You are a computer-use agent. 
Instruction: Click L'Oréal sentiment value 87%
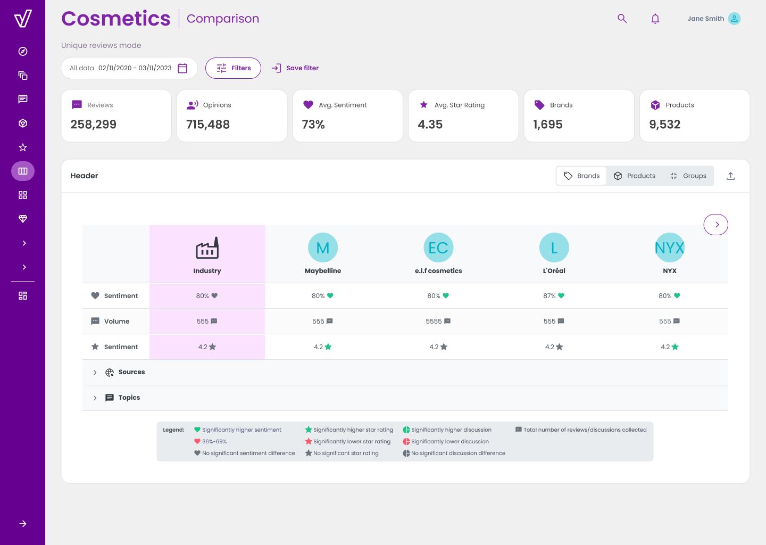(554, 296)
